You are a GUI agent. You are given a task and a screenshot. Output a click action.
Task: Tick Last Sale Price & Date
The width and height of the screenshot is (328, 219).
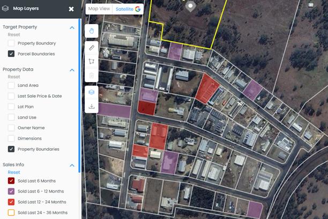(11, 96)
